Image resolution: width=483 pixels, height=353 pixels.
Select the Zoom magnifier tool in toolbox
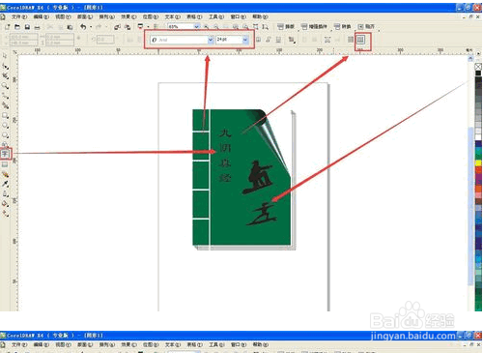pyautogui.click(x=5, y=86)
